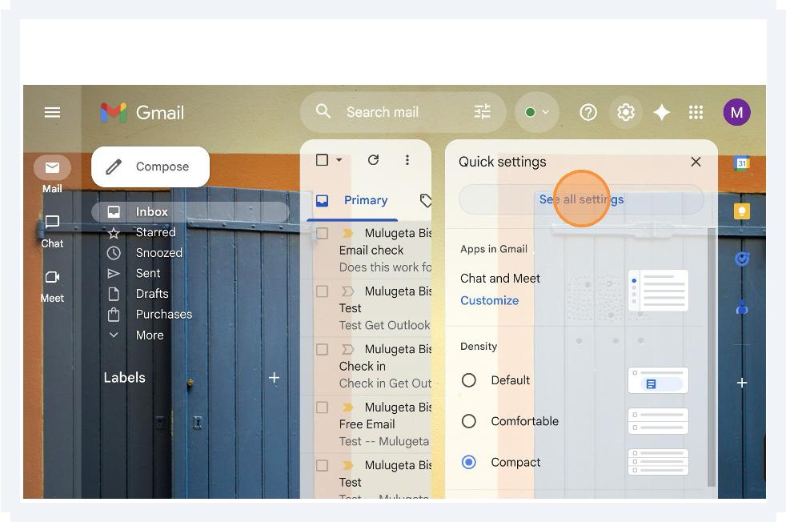Check the checkbox on the Email check message

[x=322, y=233]
